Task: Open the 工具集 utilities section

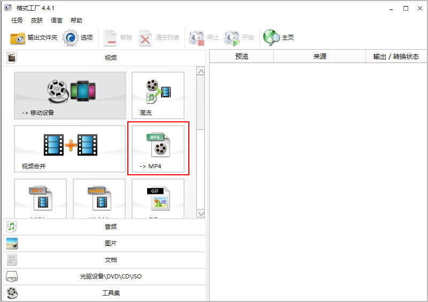Action: [x=104, y=293]
